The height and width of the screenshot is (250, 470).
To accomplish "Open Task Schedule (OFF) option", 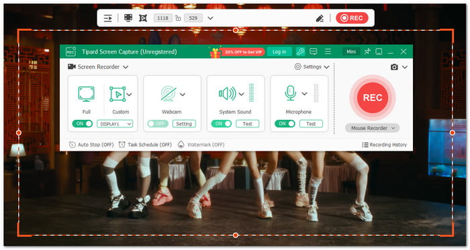I will click(146, 145).
